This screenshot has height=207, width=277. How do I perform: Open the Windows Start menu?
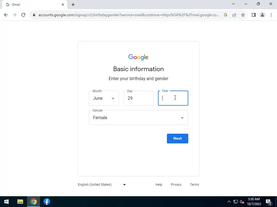pos(6,202)
